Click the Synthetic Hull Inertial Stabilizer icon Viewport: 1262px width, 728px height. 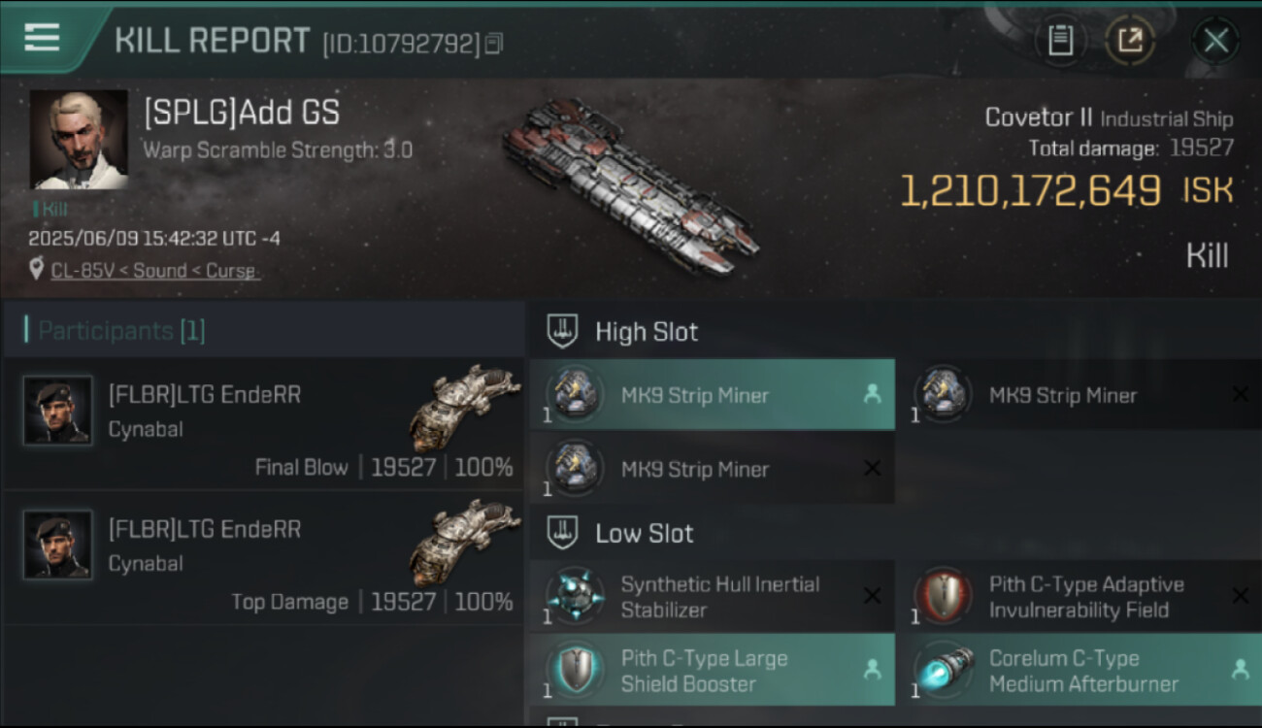575,595
